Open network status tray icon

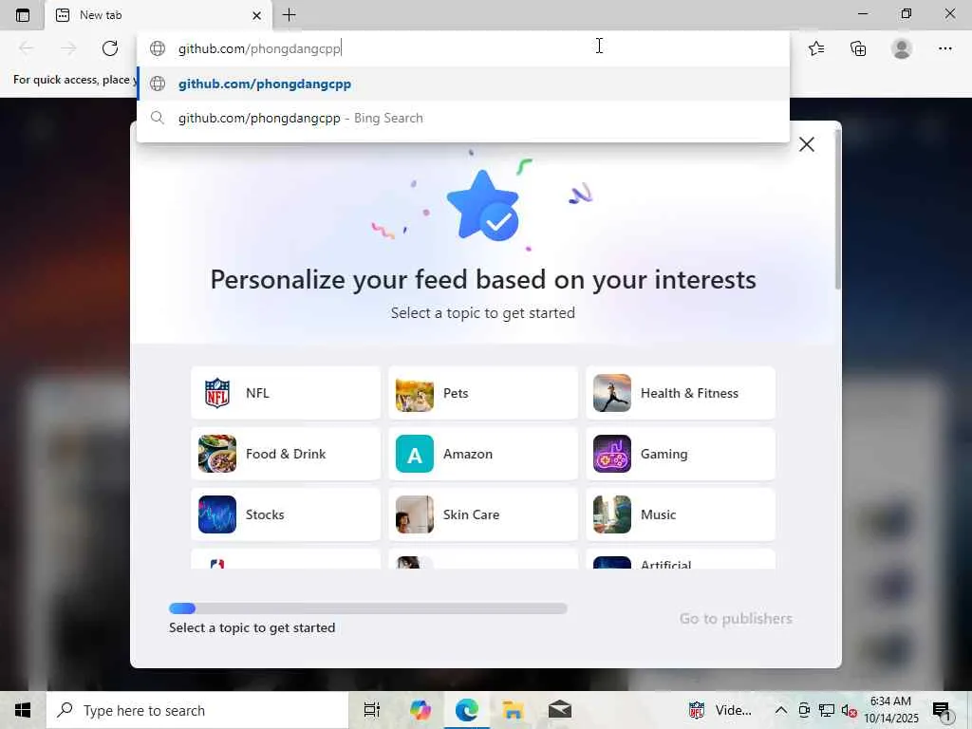pos(827,710)
